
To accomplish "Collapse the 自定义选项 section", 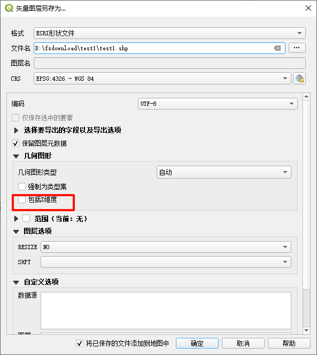I will 16,282.
